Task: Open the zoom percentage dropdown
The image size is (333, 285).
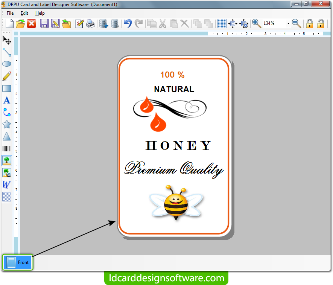Action: coord(287,23)
